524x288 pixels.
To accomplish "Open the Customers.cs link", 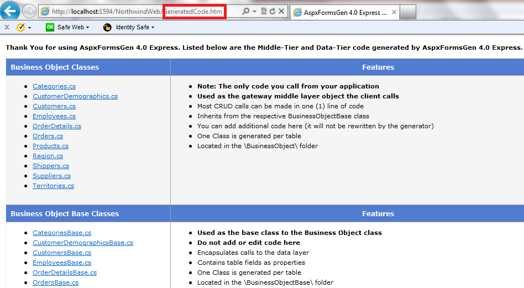I will (54, 106).
